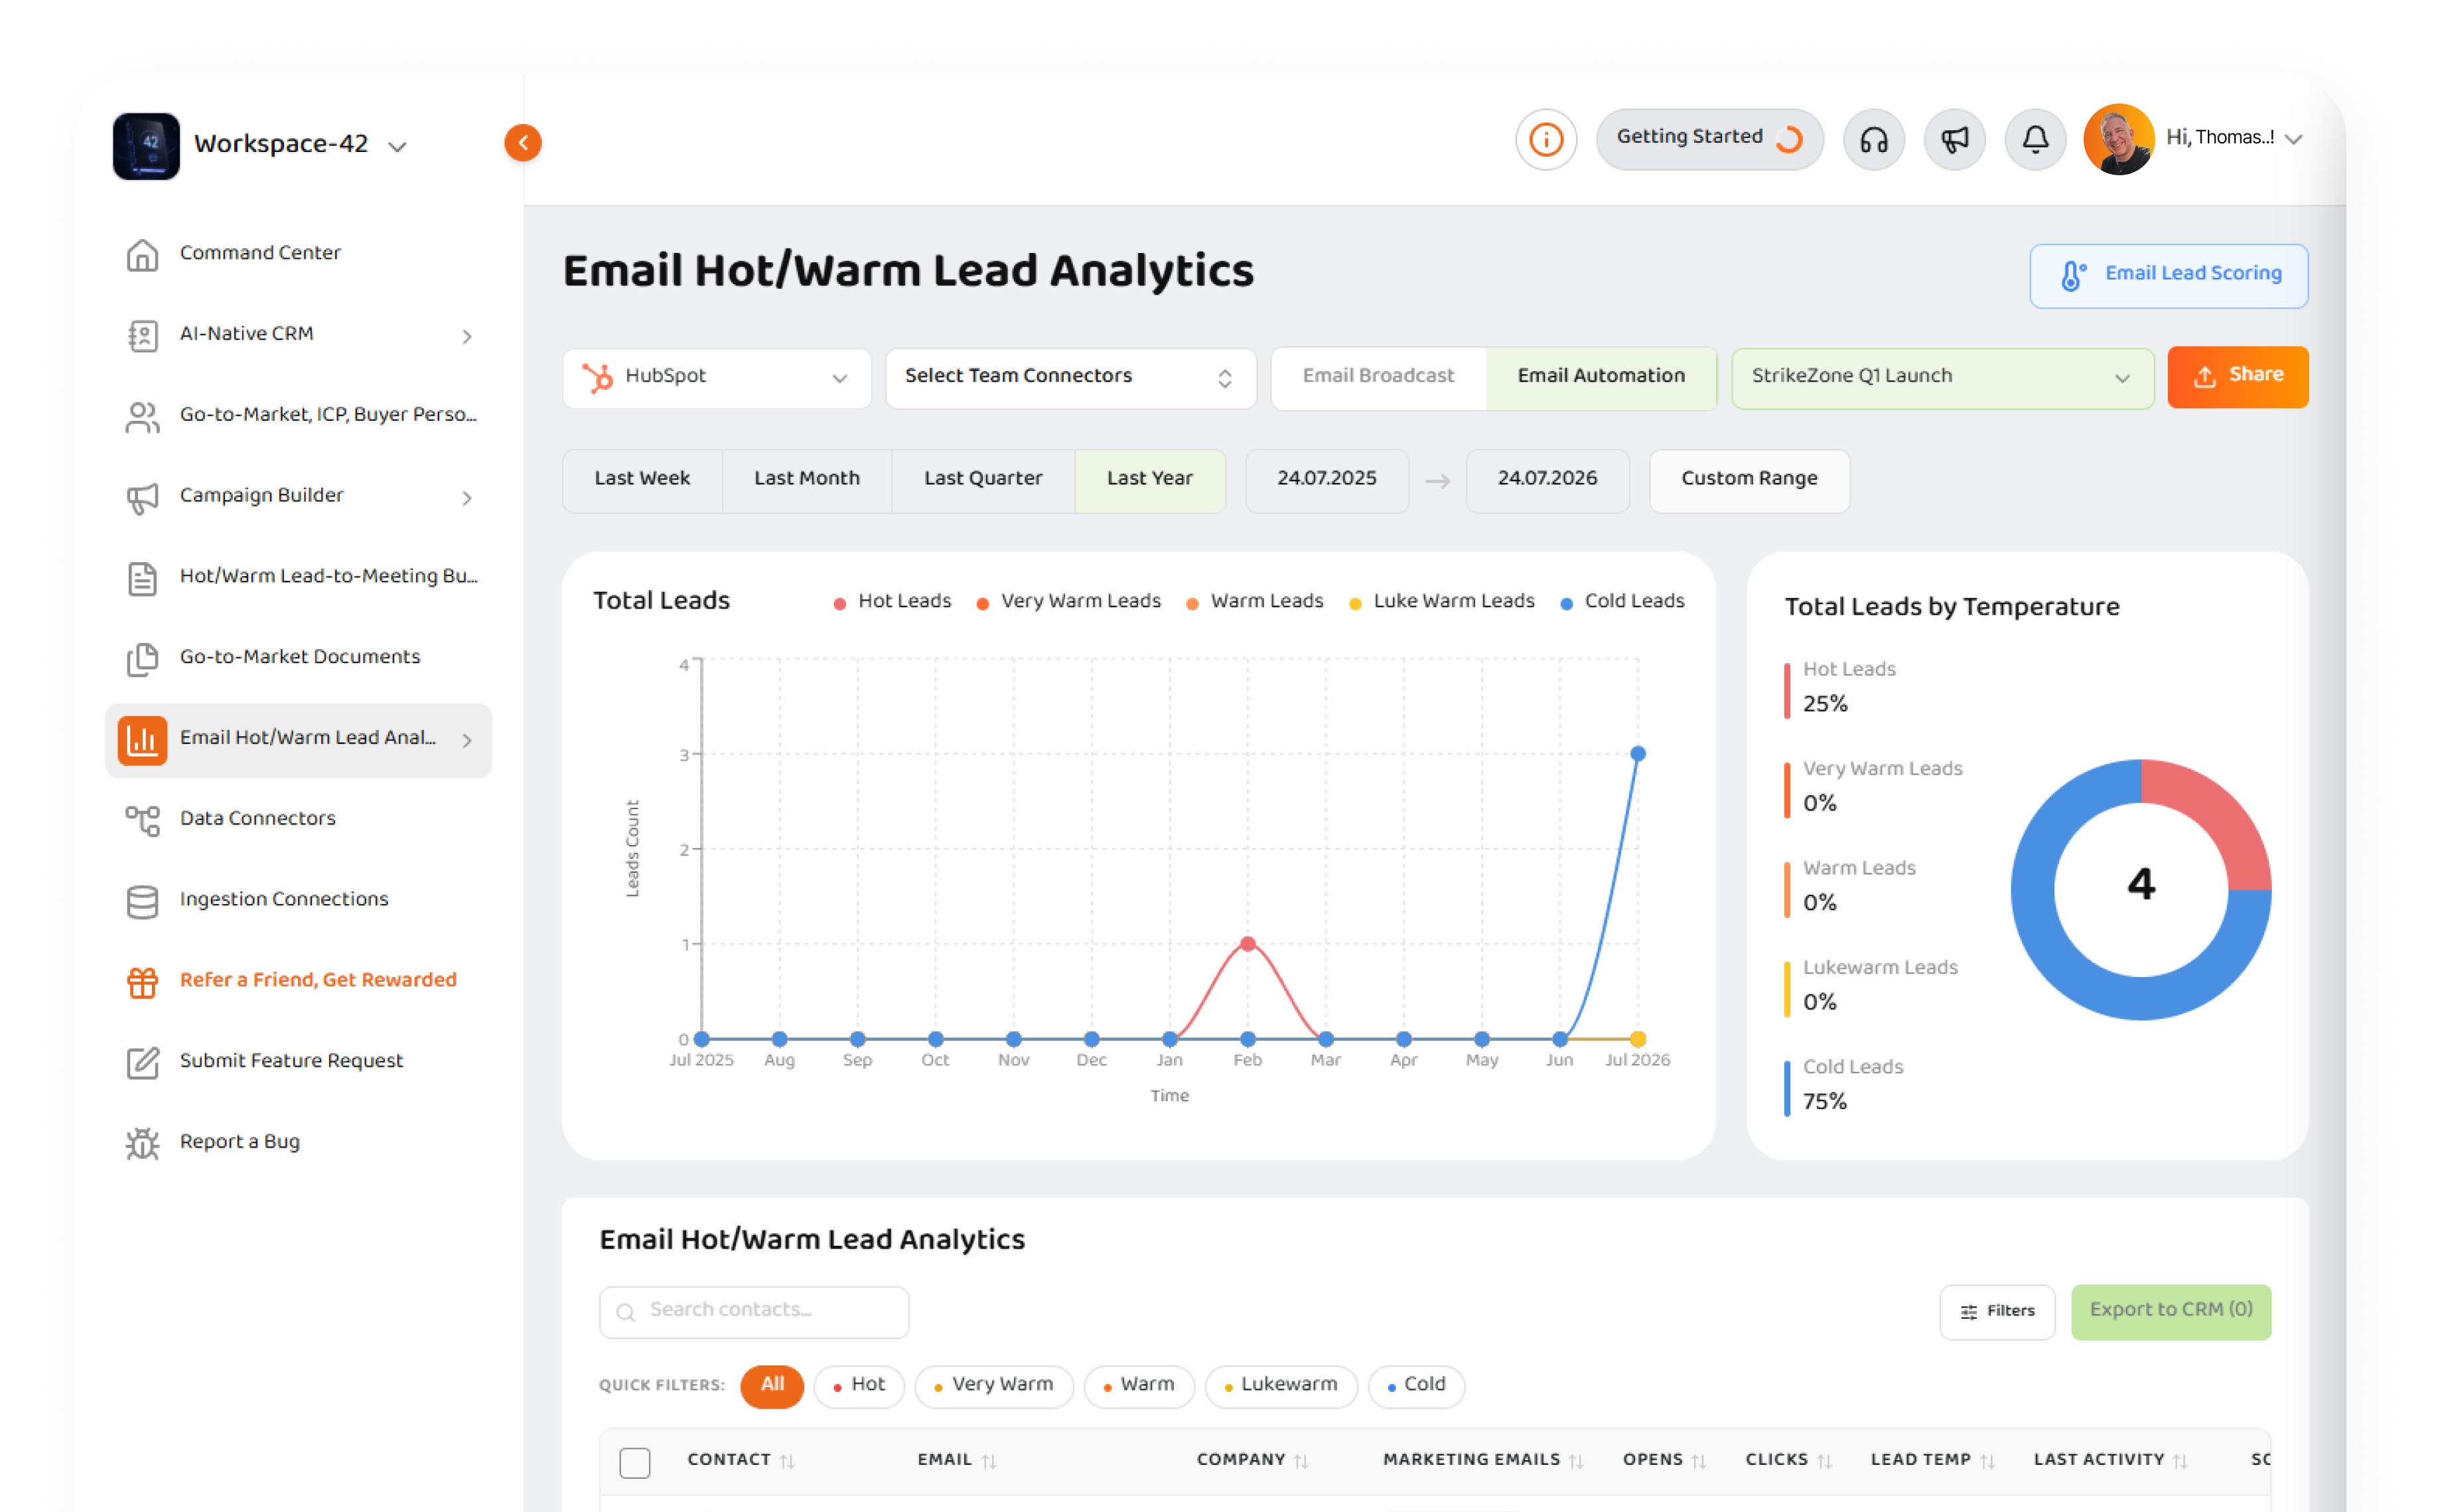This screenshot has width=2442, height=1512.
Task: Click the AI-Native CRM contact book icon
Action: (142, 336)
